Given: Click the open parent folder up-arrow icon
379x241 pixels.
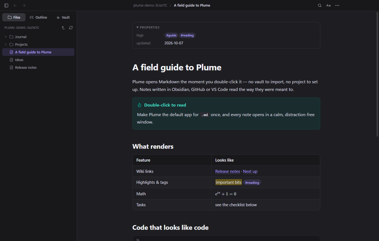Looking at the screenshot, I should click(63, 28).
